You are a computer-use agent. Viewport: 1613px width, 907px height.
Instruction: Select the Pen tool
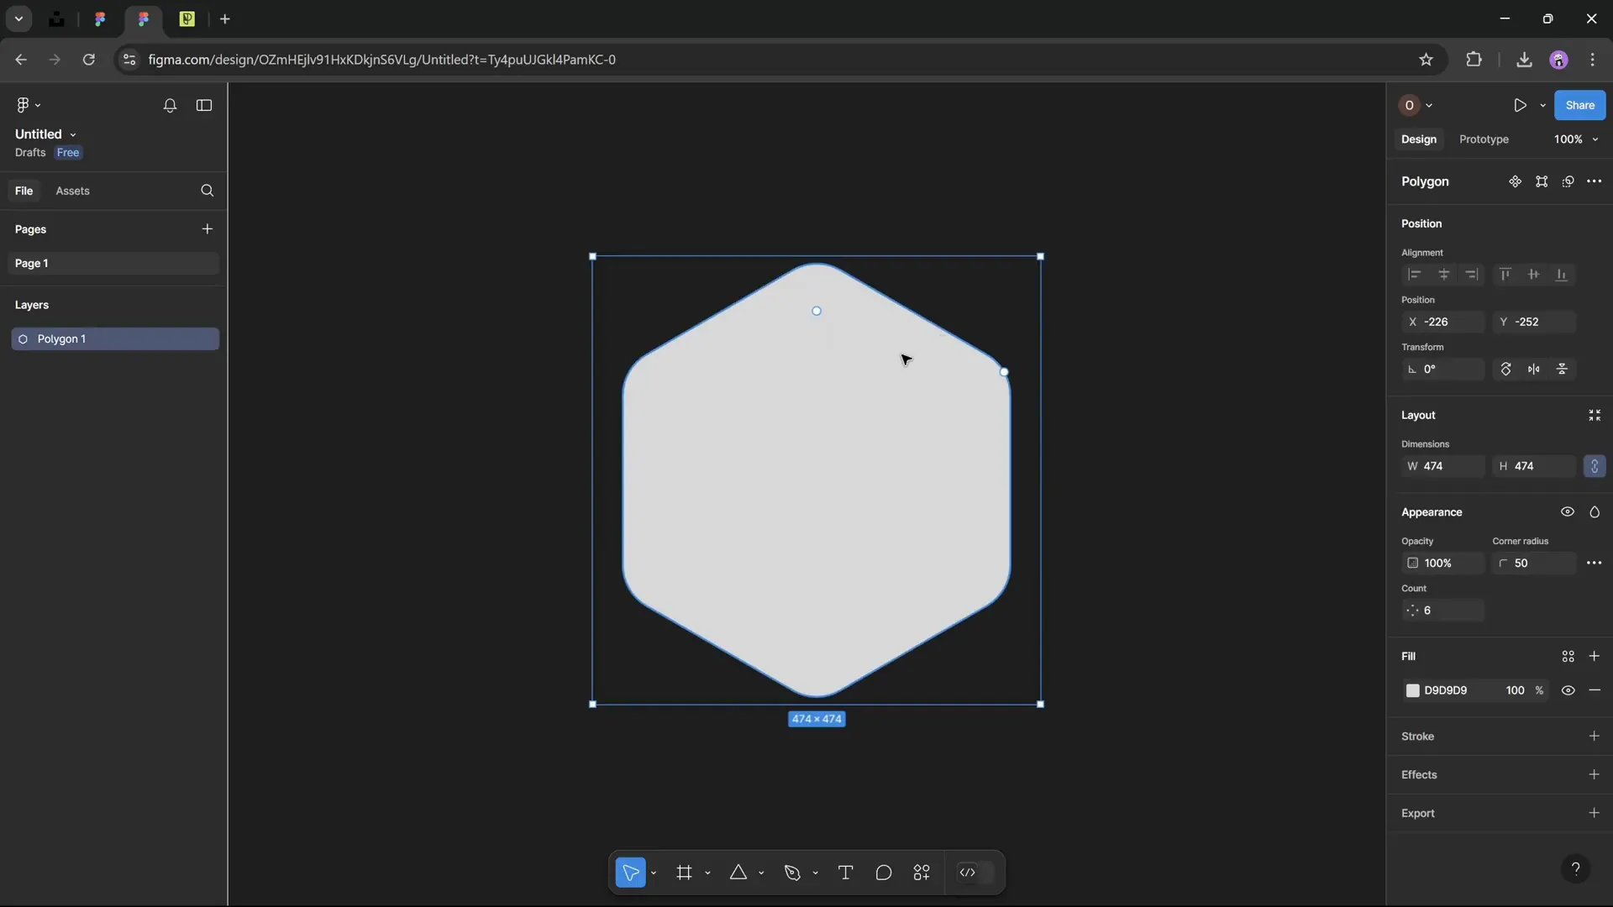tap(792, 873)
